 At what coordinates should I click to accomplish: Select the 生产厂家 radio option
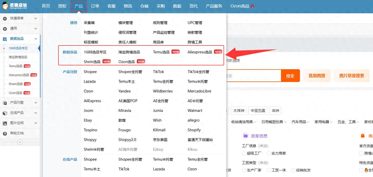coord(244,170)
